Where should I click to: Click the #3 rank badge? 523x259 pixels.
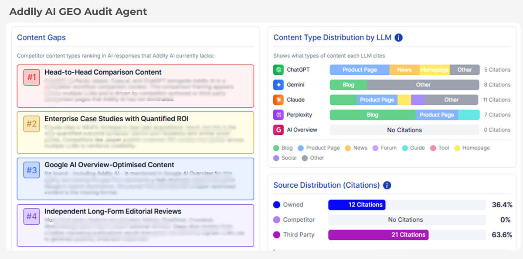click(32, 170)
